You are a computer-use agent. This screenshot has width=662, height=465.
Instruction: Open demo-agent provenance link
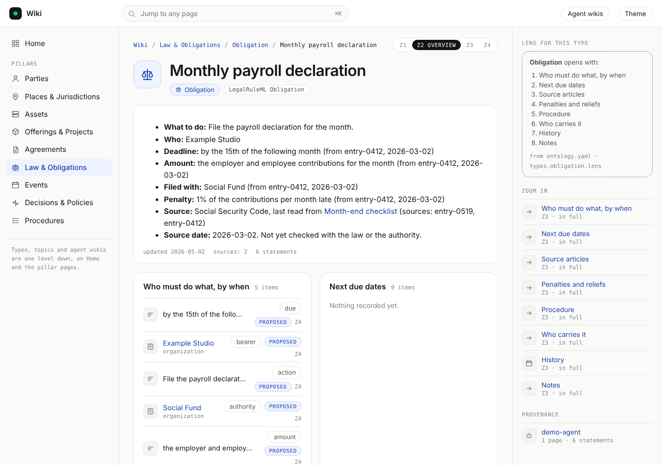[561, 432]
